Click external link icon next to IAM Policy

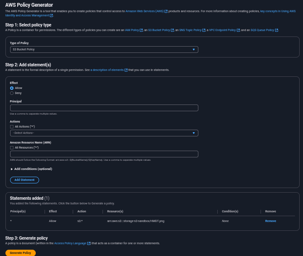coord(141,30)
